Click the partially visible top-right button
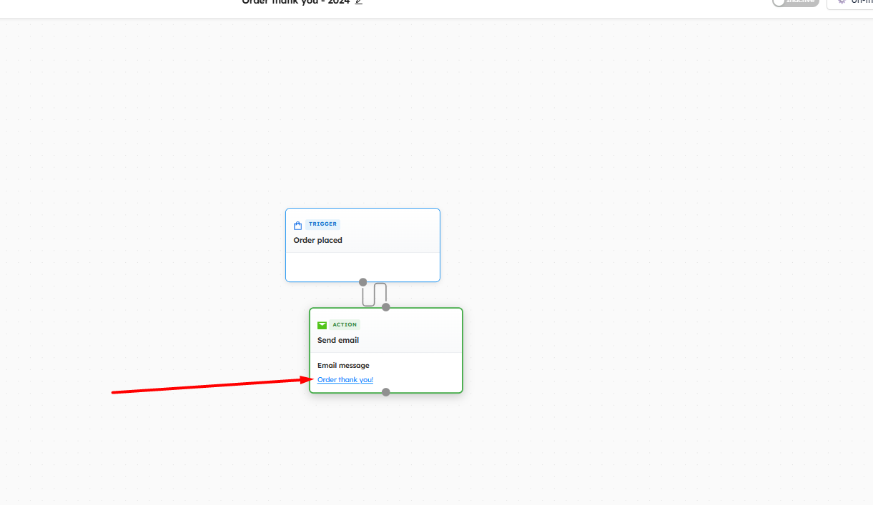The image size is (873, 505). click(850, 3)
